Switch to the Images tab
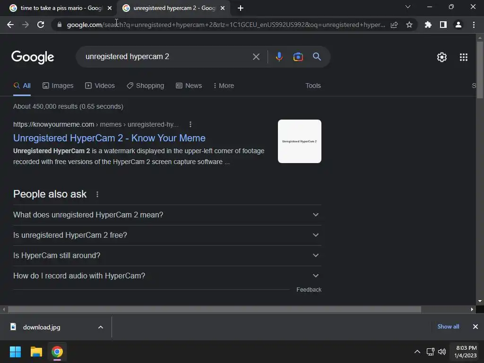The width and height of the screenshot is (484, 363). click(58, 86)
